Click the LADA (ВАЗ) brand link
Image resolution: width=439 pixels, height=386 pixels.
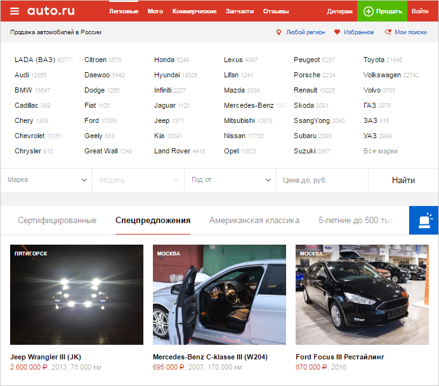coord(35,60)
